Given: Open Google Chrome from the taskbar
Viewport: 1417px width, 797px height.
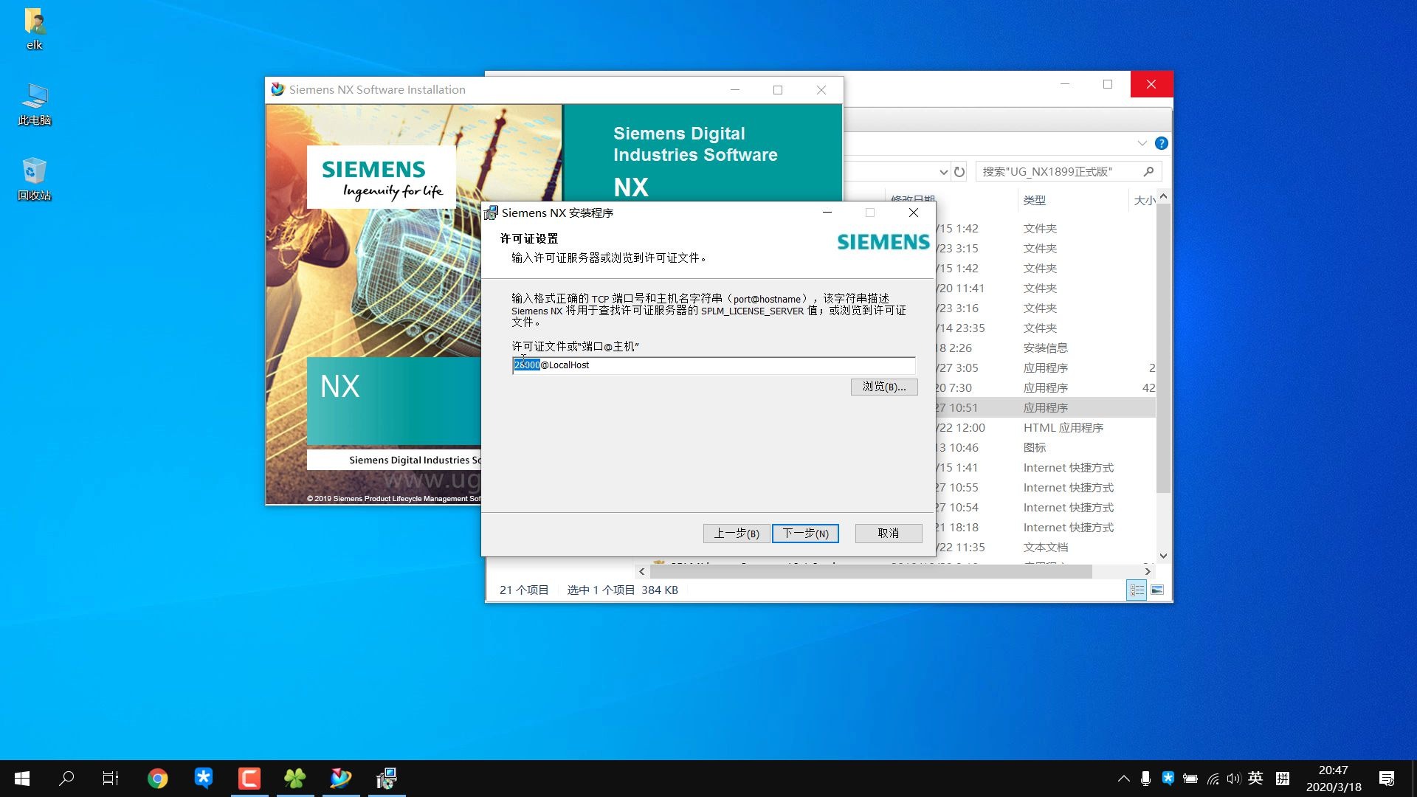Looking at the screenshot, I should [x=158, y=778].
